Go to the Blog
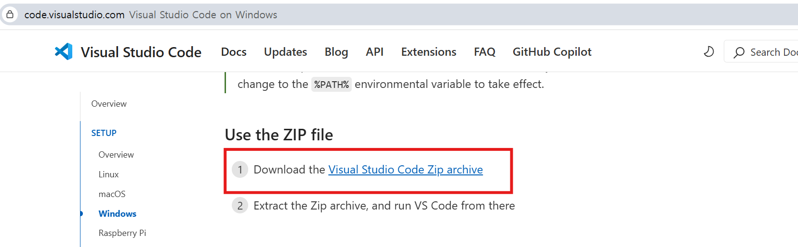Screen dimensions: 798x247 tap(336, 52)
